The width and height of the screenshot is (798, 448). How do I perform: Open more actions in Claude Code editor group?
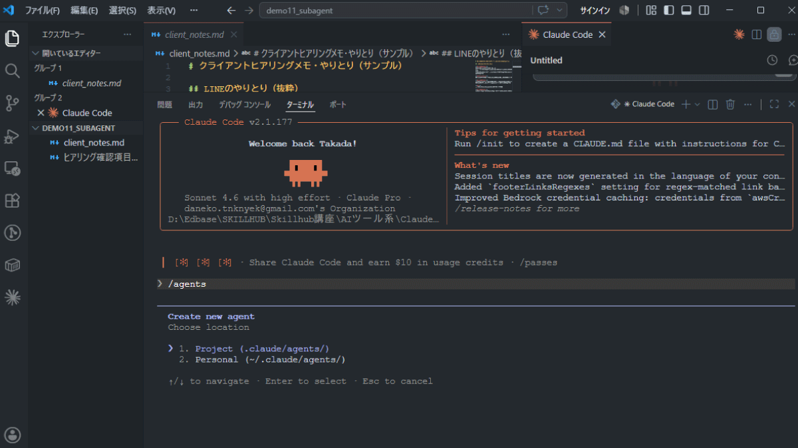coord(791,35)
